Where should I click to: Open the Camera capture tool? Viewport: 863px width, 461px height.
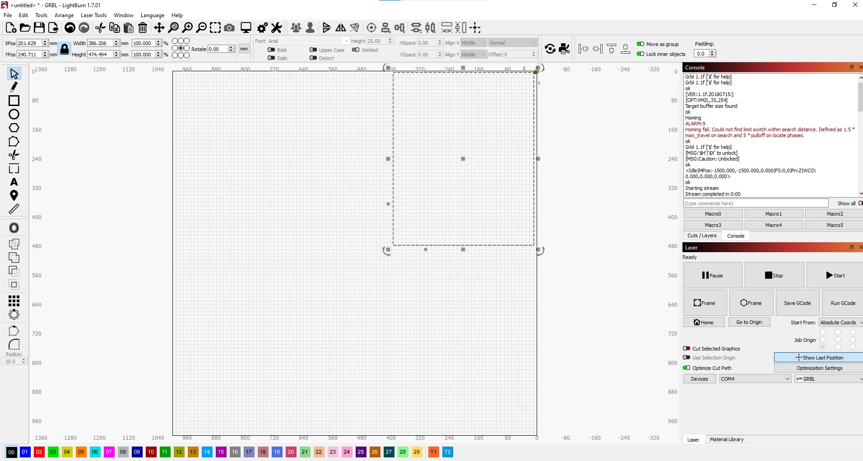coord(229,28)
